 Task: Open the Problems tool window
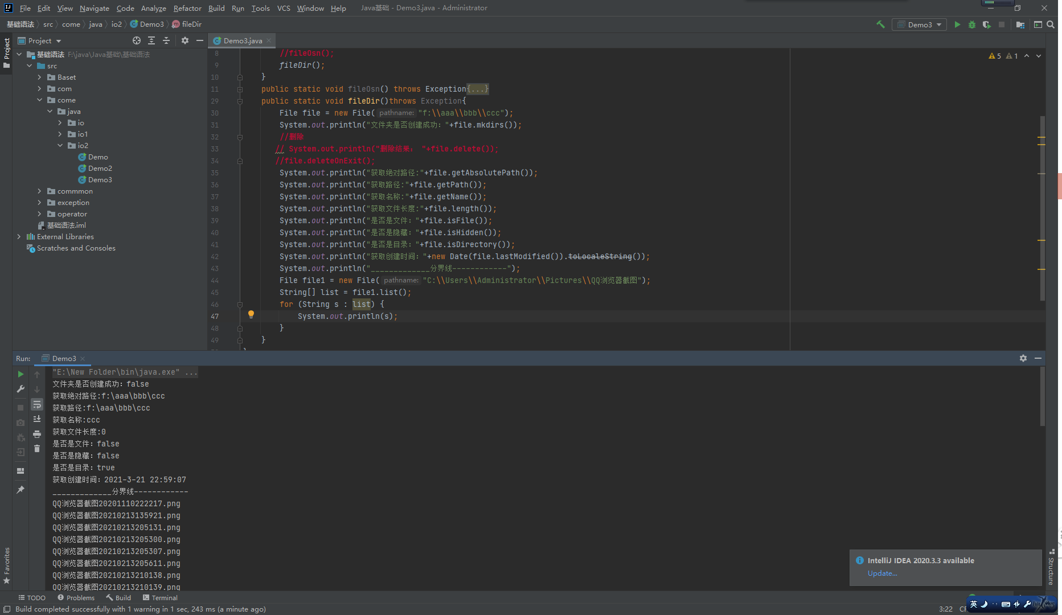click(76, 598)
